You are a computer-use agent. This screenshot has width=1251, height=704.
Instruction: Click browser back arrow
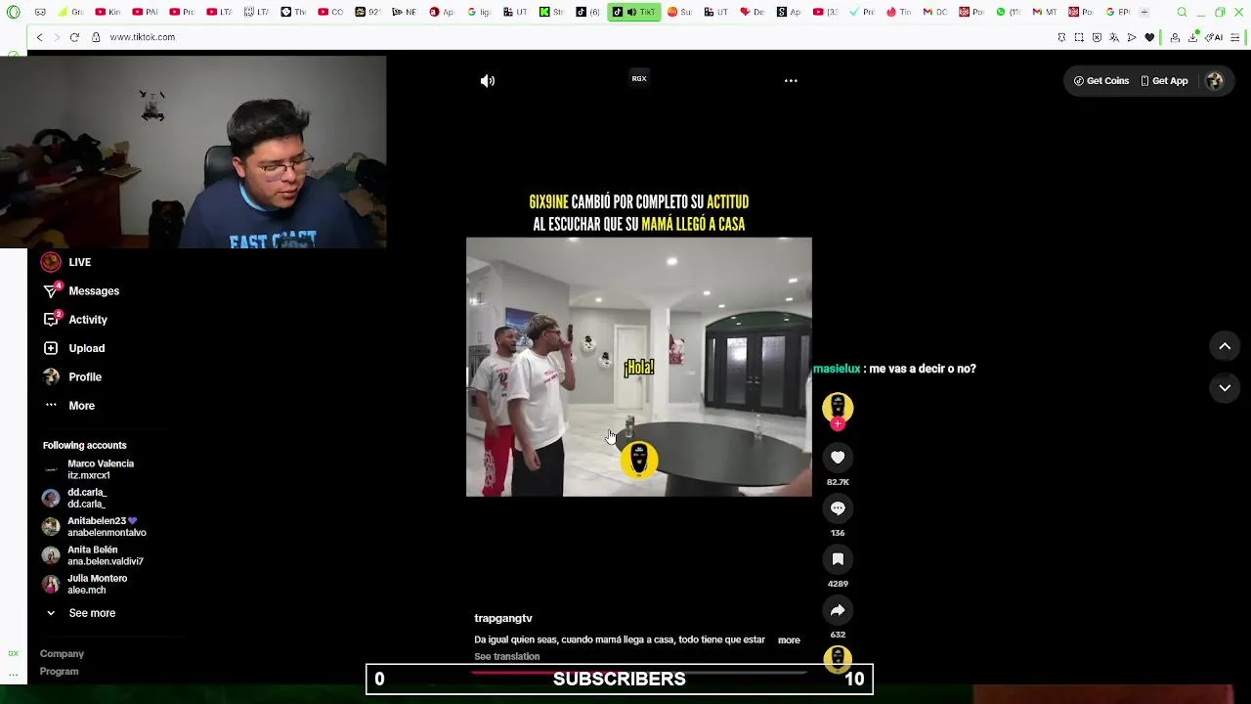[x=39, y=37]
